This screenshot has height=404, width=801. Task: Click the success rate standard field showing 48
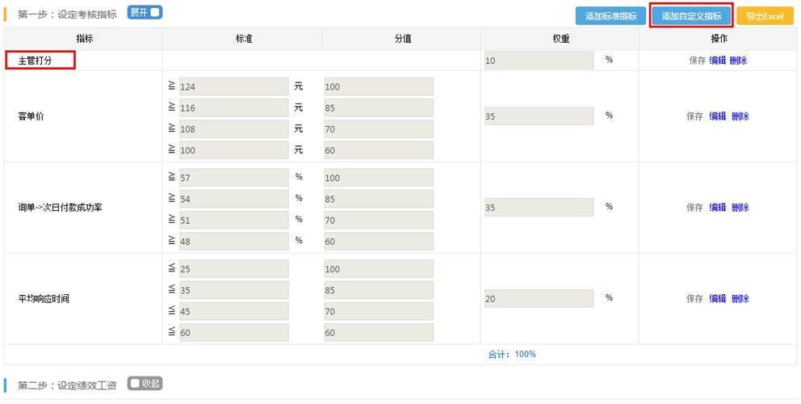[x=234, y=241]
